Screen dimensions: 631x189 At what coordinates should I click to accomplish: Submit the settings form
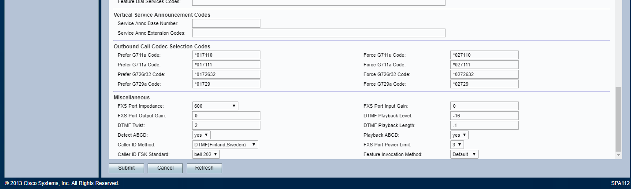coord(126,168)
